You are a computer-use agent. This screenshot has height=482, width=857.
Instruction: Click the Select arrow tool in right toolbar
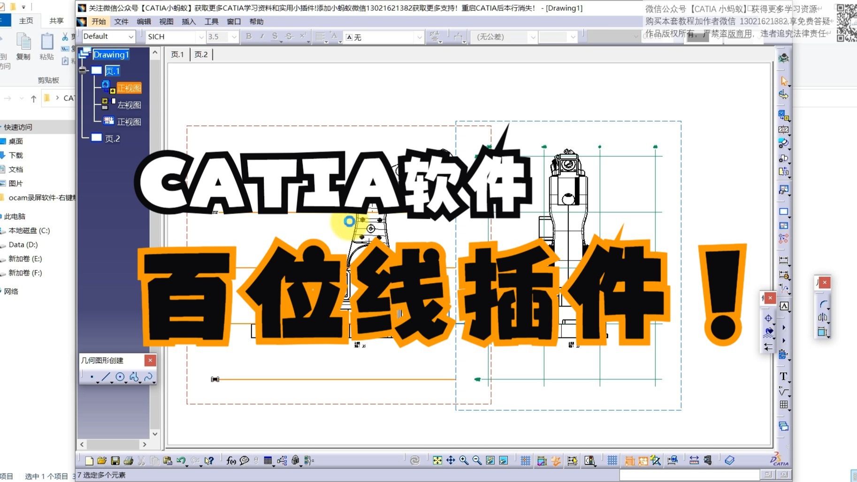point(784,81)
